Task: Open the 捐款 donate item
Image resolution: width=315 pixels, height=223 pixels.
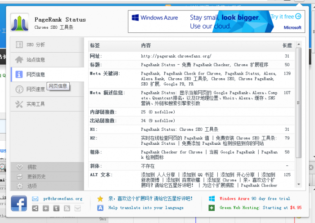Action: (47, 167)
